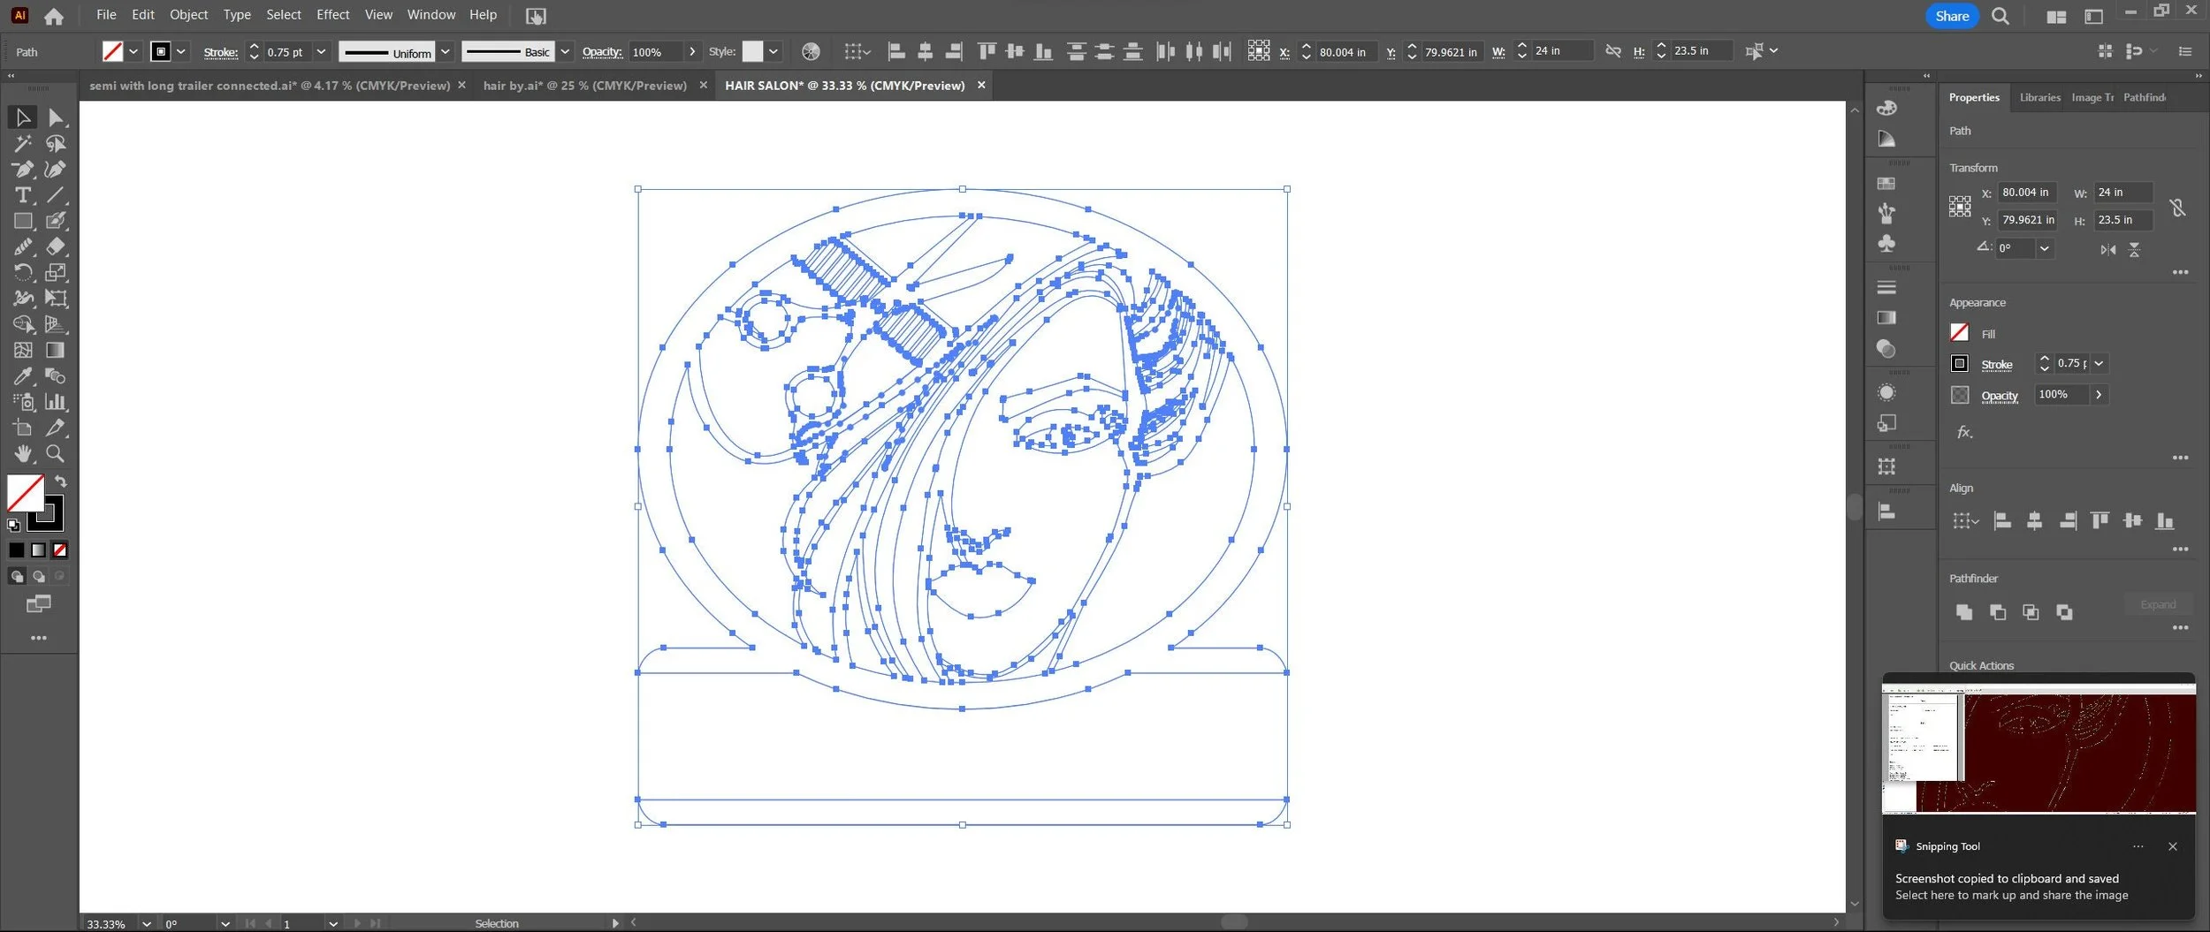Set paint mode to Gradient
2210x932 pixels.
point(38,550)
